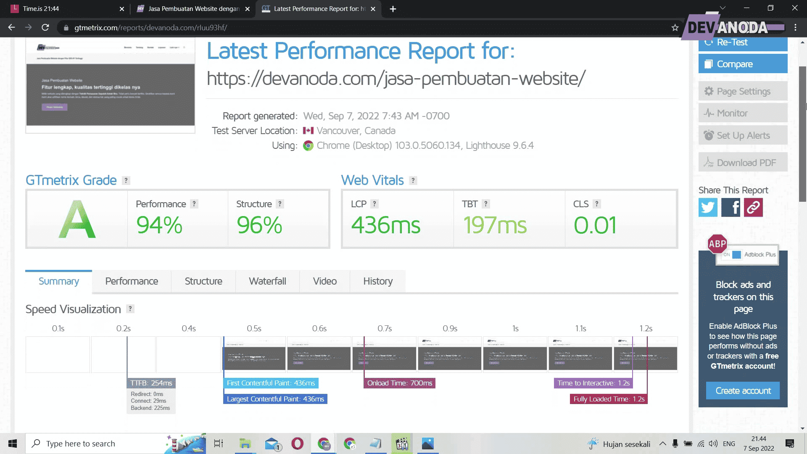Image resolution: width=807 pixels, height=454 pixels.
Task: Open the Windows Start menu
Action: pyautogui.click(x=13, y=443)
